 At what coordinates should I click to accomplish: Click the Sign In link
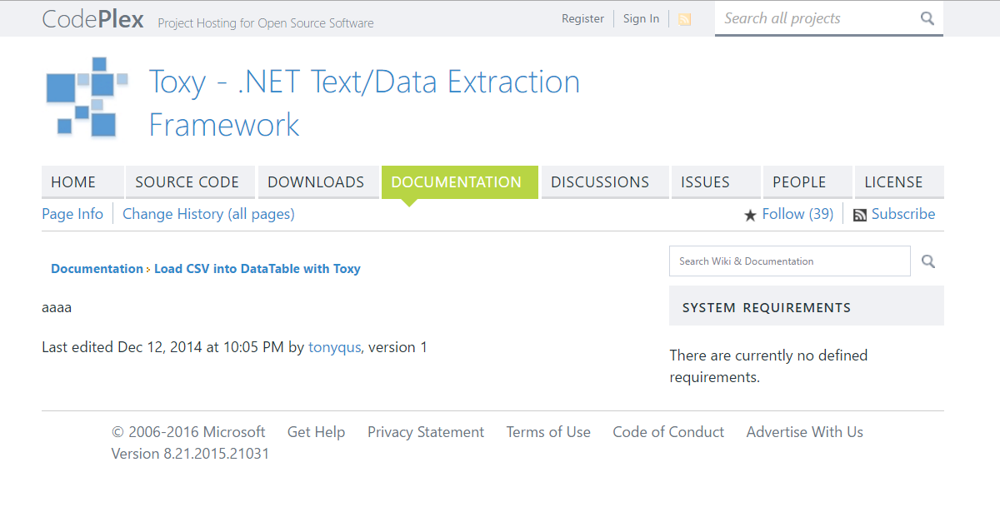(x=641, y=18)
